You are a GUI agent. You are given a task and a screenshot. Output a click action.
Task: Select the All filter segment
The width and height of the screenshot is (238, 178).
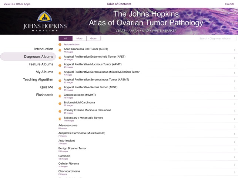pos(66,38)
